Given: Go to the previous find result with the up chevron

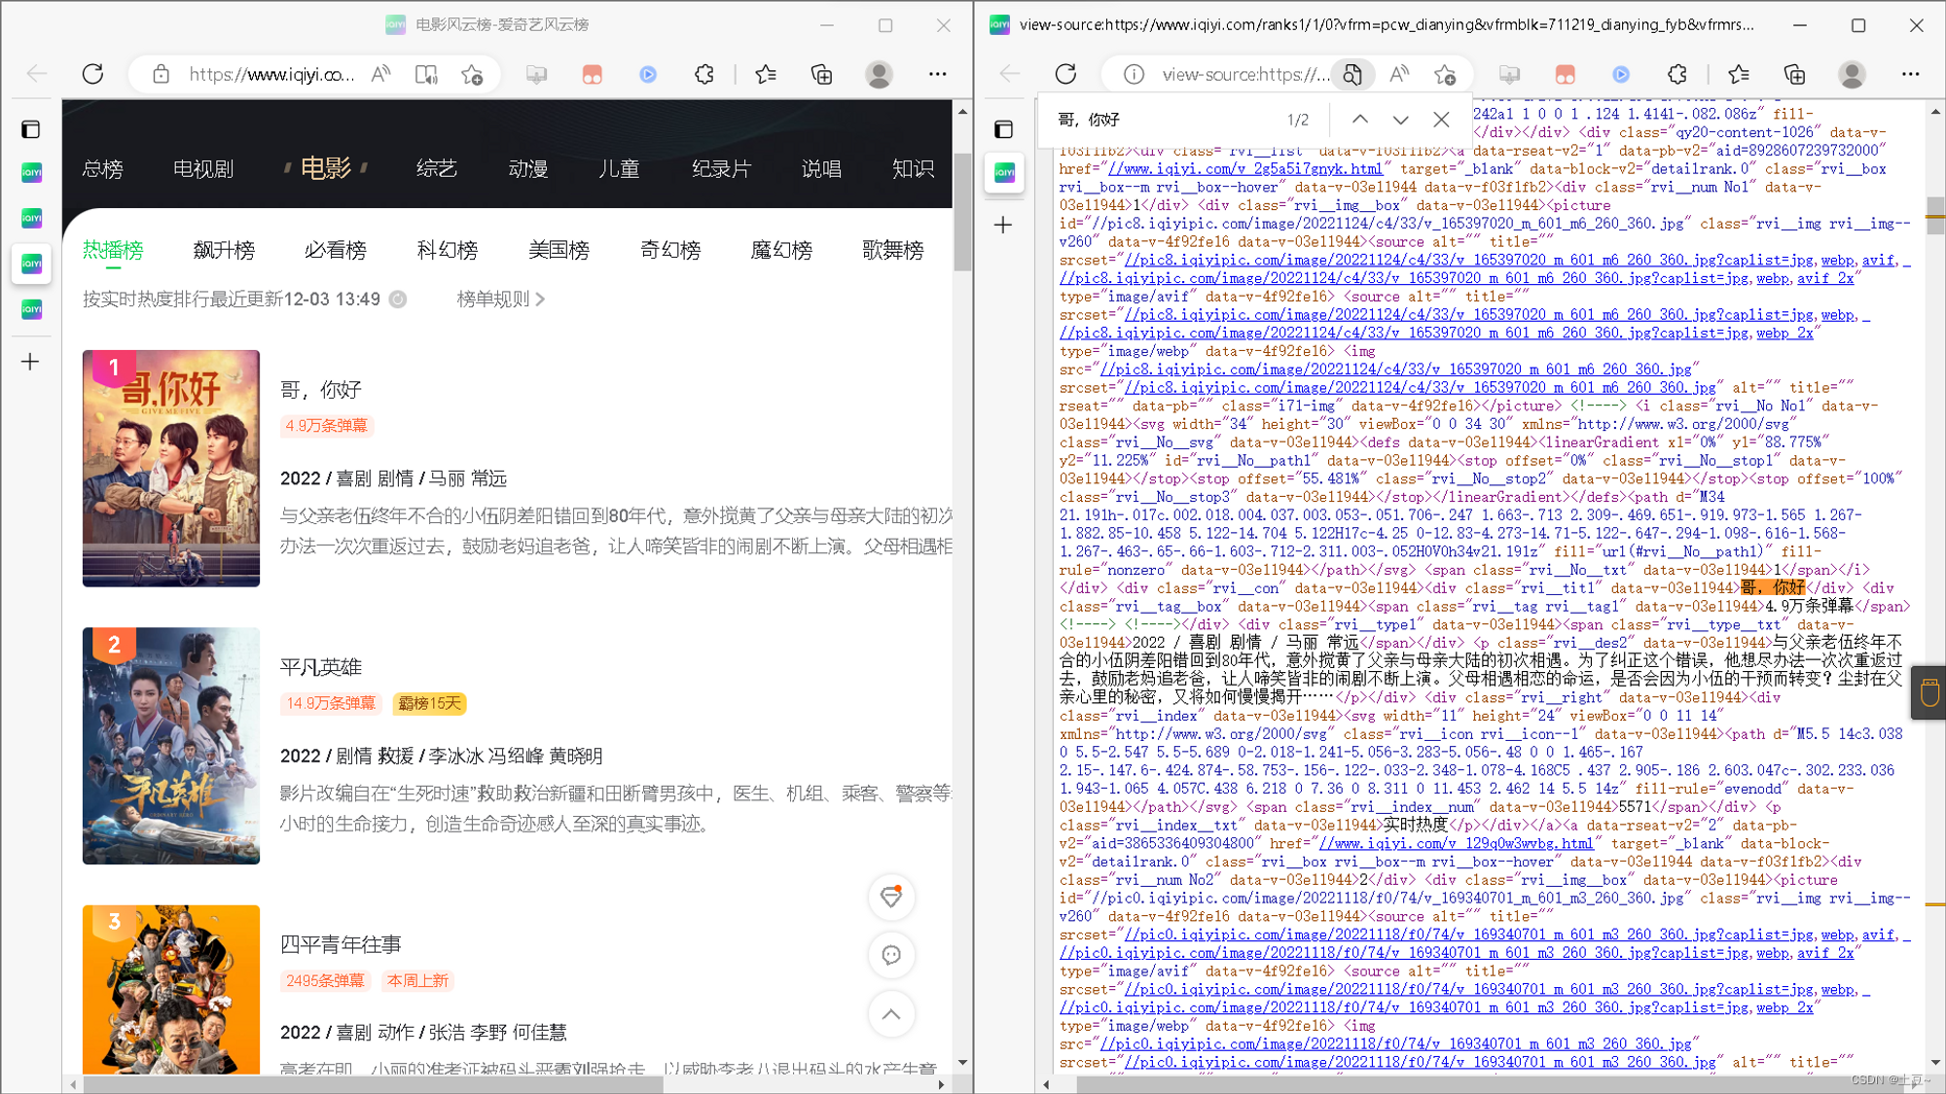Looking at the screenshot, I should [1359, 120].
